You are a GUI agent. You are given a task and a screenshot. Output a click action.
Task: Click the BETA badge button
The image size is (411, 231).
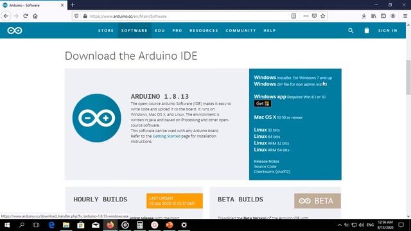coord(317,201)
